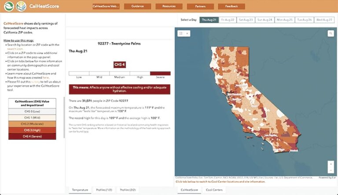Click CHS 3 (High) legend swatch
Viewport: 338px width, 195px height.
point(32,130)
